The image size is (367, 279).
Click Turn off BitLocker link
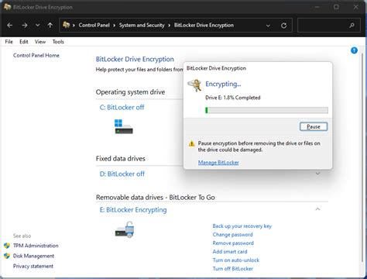233,269
